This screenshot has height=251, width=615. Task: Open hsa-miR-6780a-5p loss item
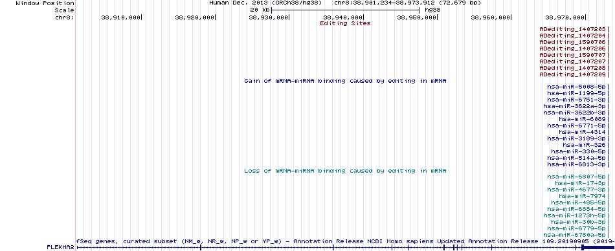pos(575,235)
